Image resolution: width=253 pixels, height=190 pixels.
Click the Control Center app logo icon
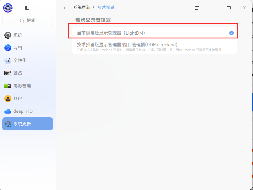8,8
